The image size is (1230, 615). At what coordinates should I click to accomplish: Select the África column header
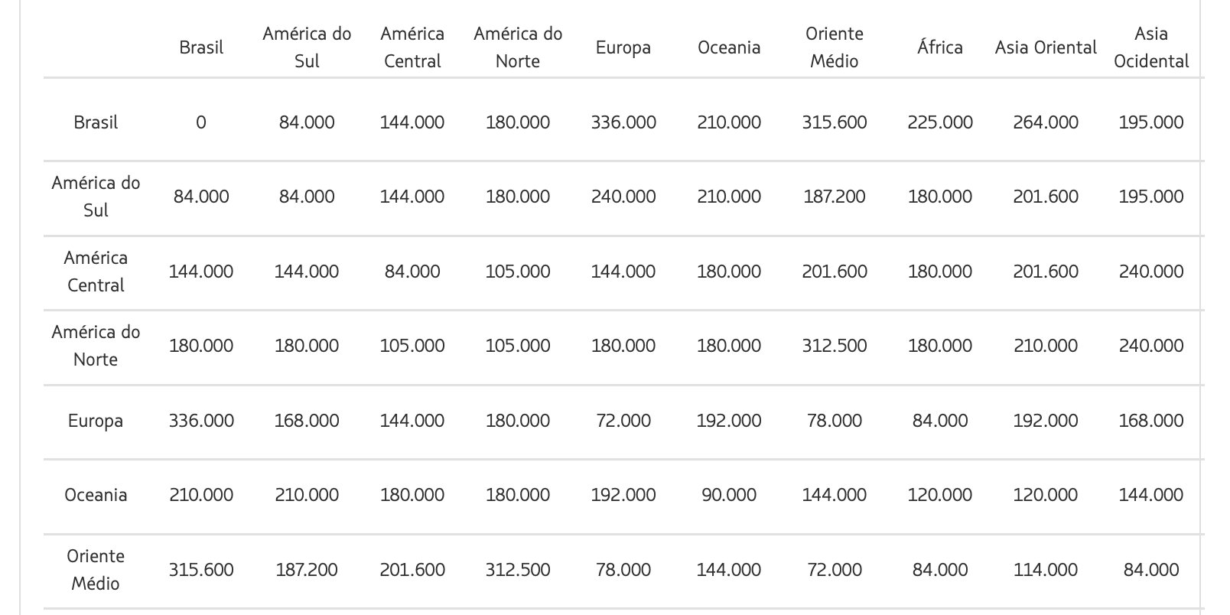pyautogui.click(x=940, y=47)
